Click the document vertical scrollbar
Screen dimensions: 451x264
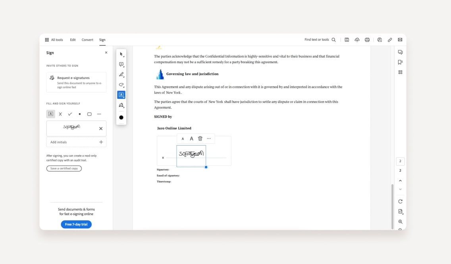click(x=392, y=206)
